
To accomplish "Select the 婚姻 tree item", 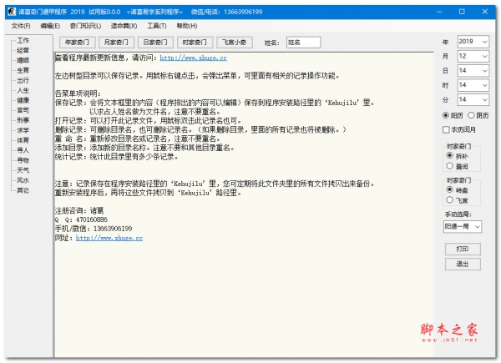I will click(23, 60).
